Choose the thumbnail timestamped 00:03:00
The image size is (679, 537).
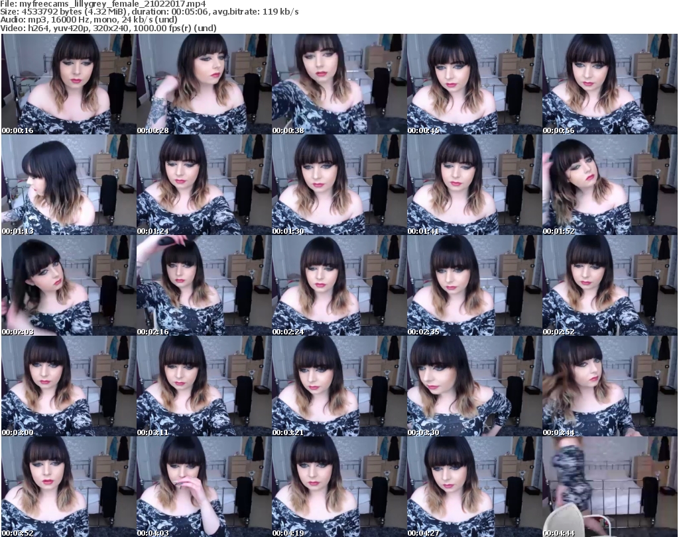68,386
